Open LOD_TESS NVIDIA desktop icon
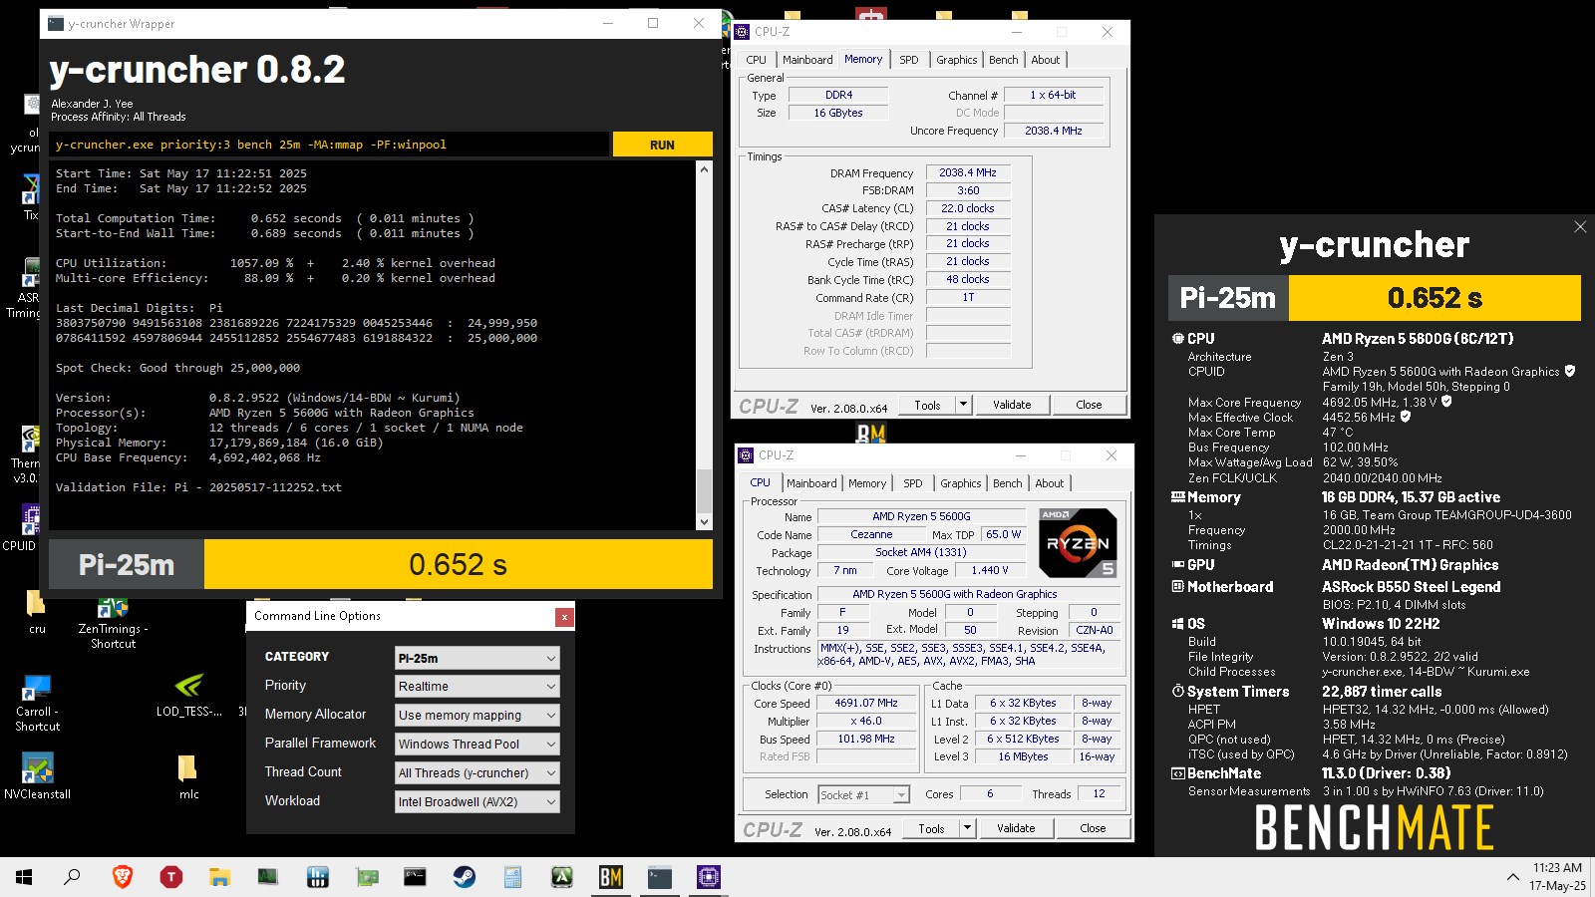This screenshot has width=1595, height=897. point(188,696)
